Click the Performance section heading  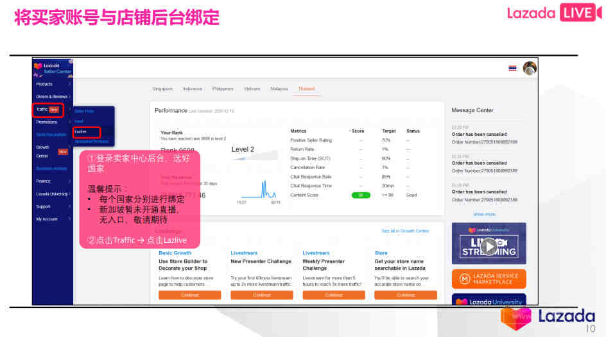pos(171,111)
